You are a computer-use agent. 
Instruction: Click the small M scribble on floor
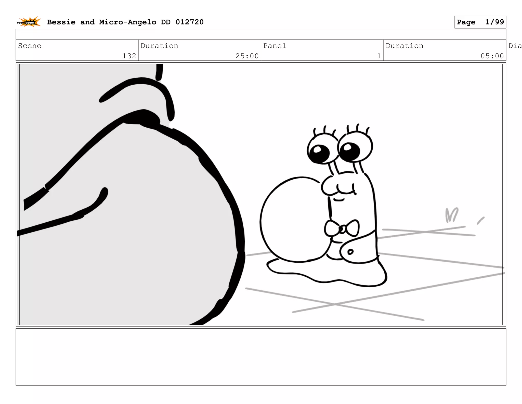[451, 215]
